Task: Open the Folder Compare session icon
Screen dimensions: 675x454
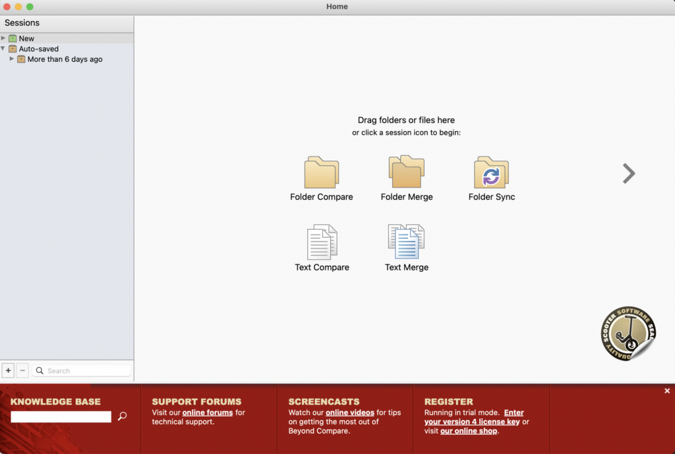Action: point(321,174)
